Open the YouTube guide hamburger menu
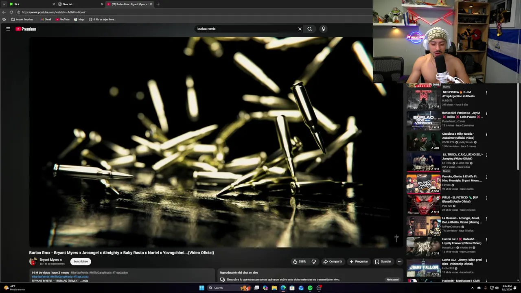This screenshot has width=521, height=293. click(8, 29)
